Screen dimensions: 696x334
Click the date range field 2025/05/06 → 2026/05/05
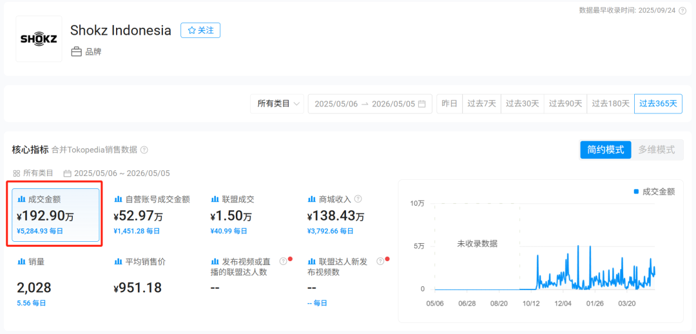click(x=370, y=104)
